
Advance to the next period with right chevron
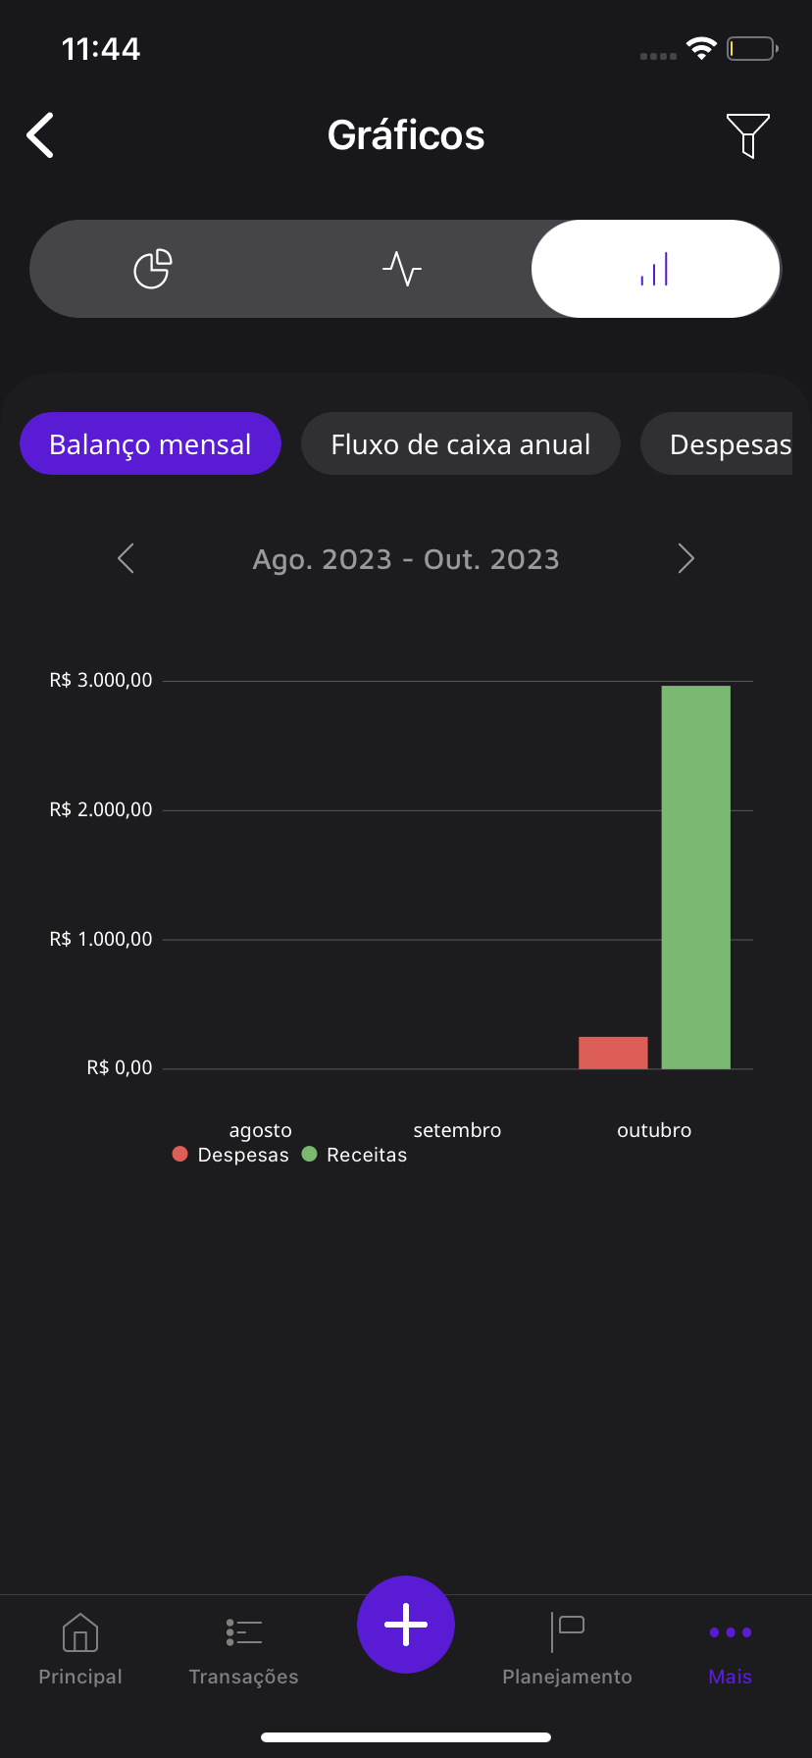[x=686, y=559]
